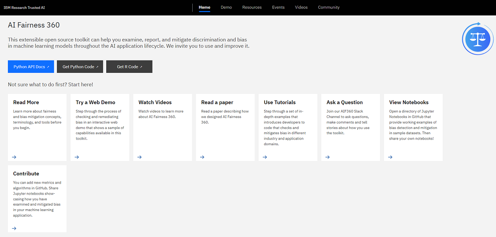Open the Python API Docs button
This screenshot has height=237, width=496.
pos(31,67)
